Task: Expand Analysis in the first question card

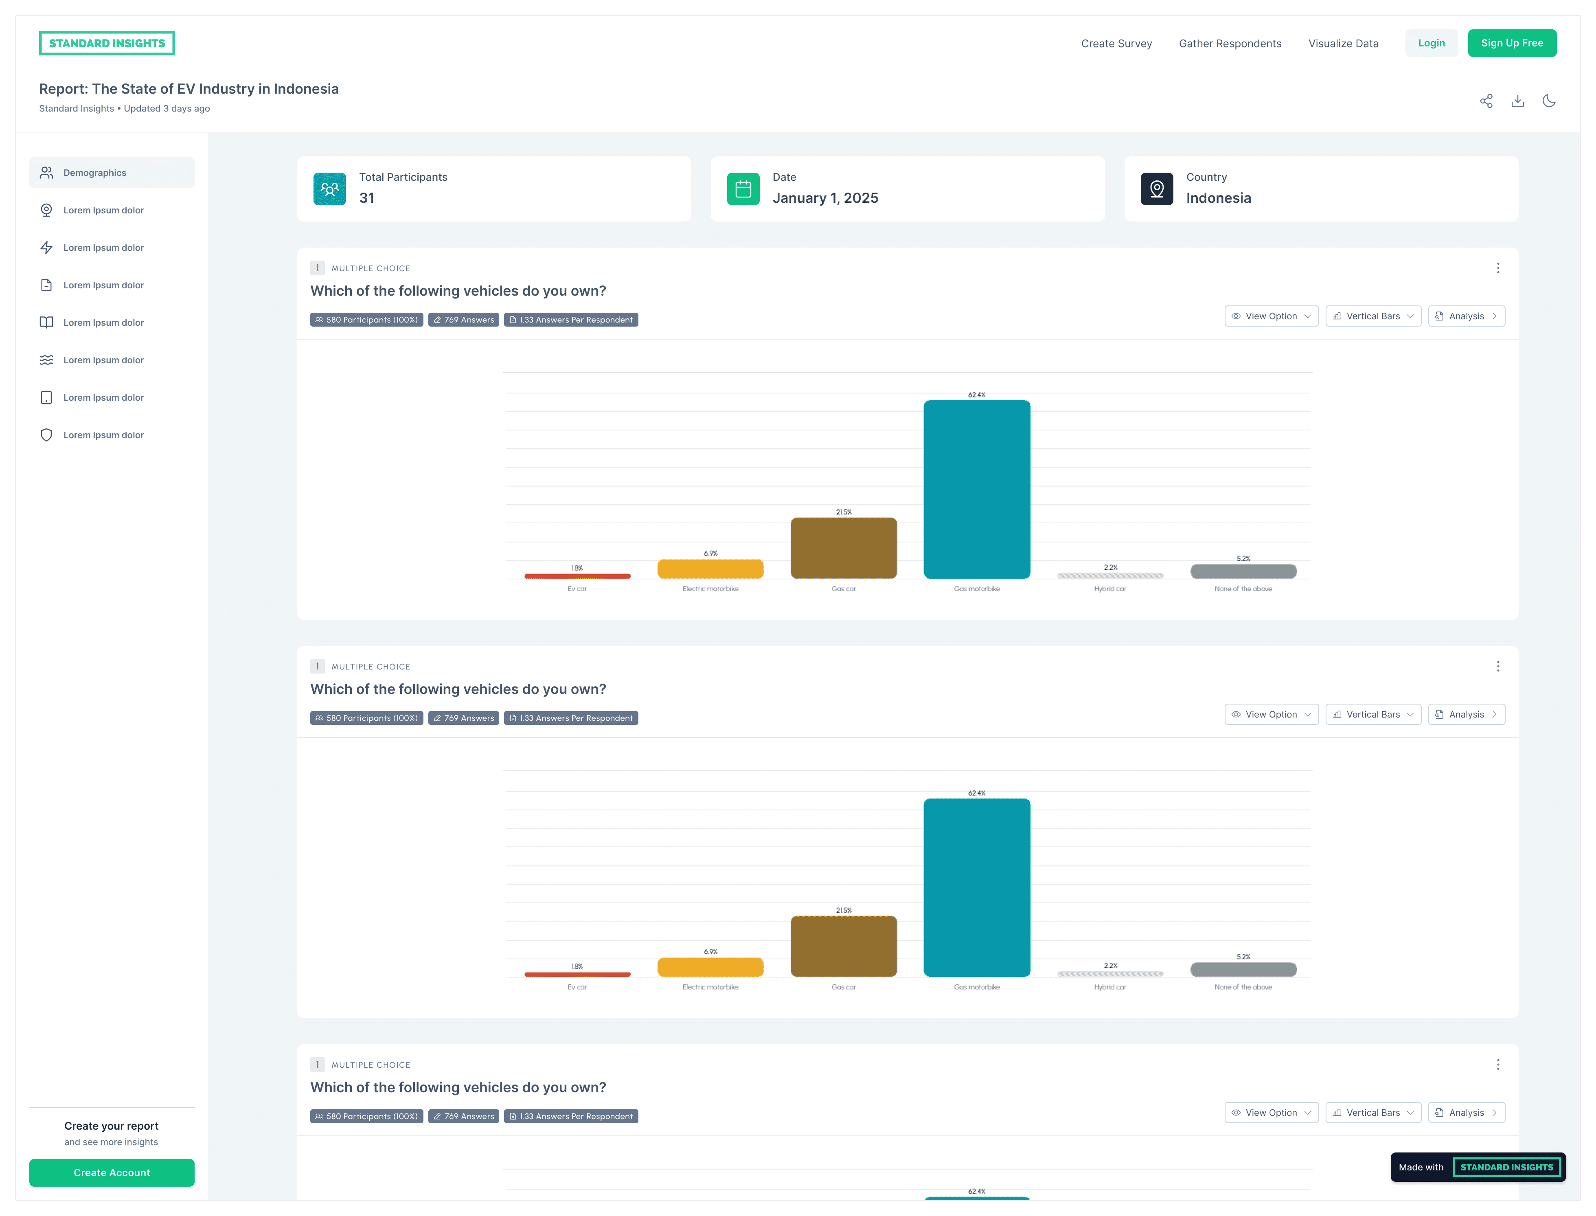Action: [1467, 316]
